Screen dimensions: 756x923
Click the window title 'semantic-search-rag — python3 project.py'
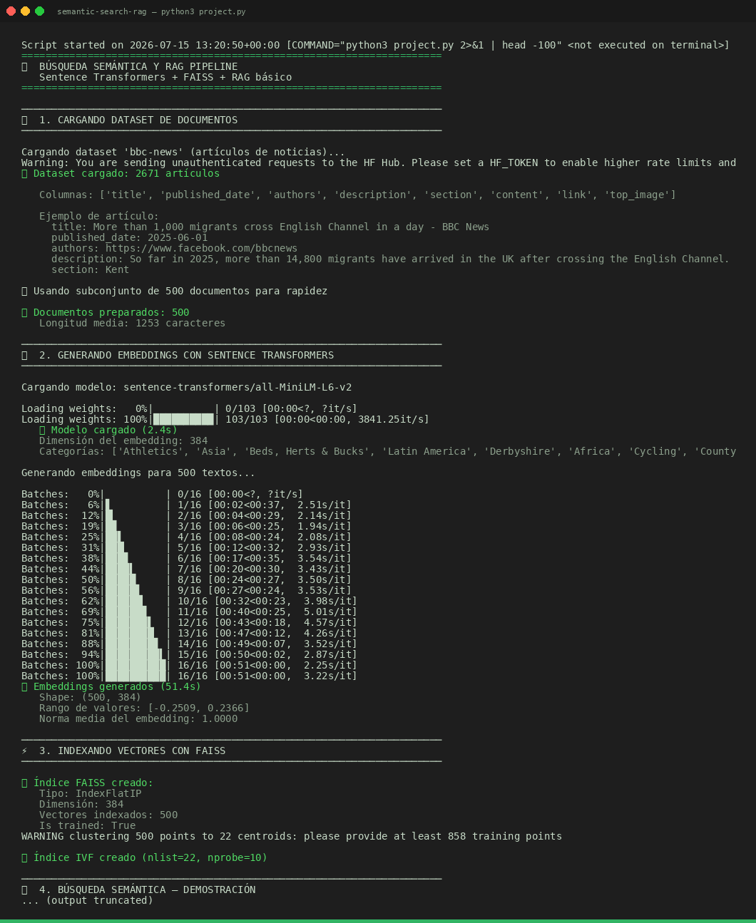[x=151, y=11]
